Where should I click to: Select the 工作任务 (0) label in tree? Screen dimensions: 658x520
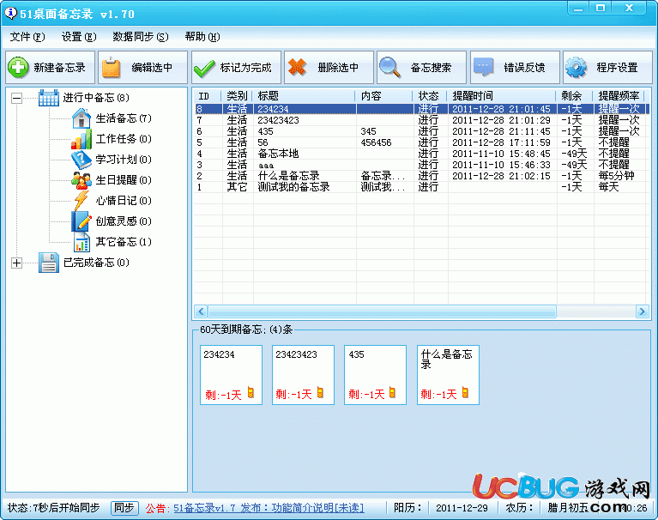point(124,139)
